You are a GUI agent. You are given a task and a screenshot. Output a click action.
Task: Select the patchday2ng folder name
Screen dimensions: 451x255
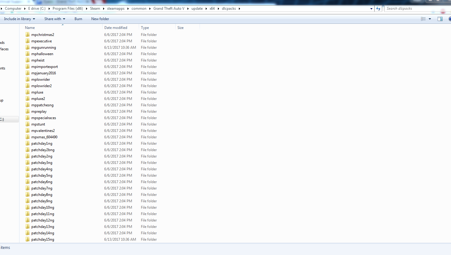click(x=42, y=156)
